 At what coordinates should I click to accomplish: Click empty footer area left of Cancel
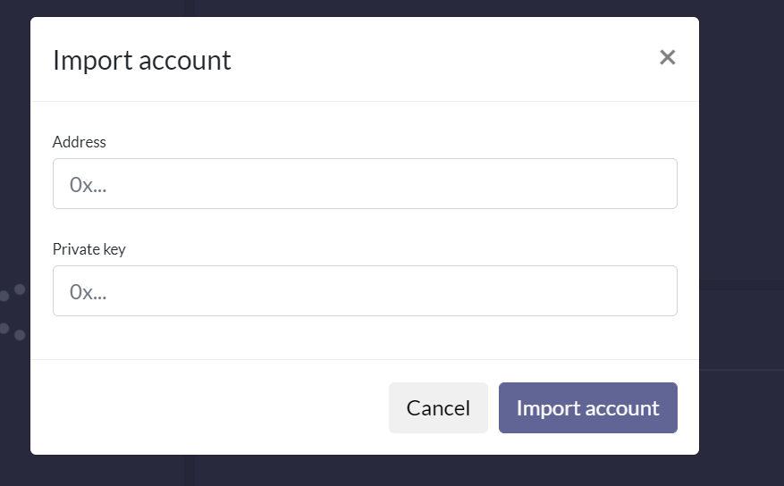pyautogui.click(x=206, y=408)
